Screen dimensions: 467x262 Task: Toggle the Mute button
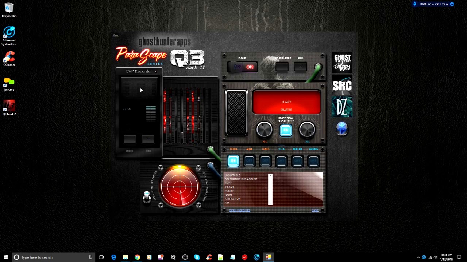coord(300,67)
